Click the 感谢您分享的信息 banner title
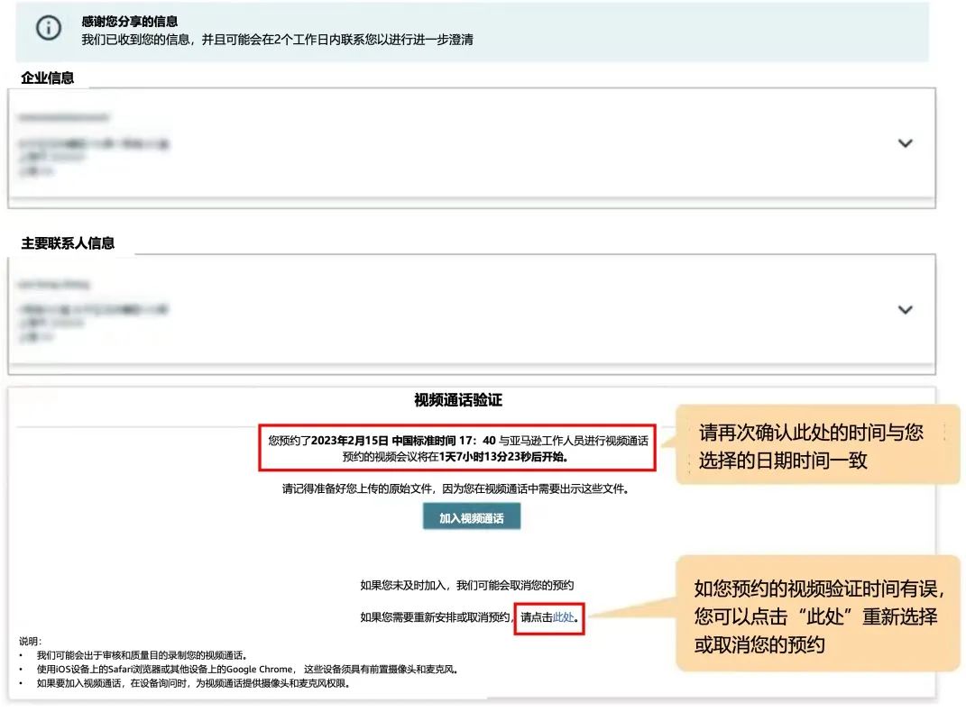Viewport: 966px width, 721px height. (x=129, y=22)
